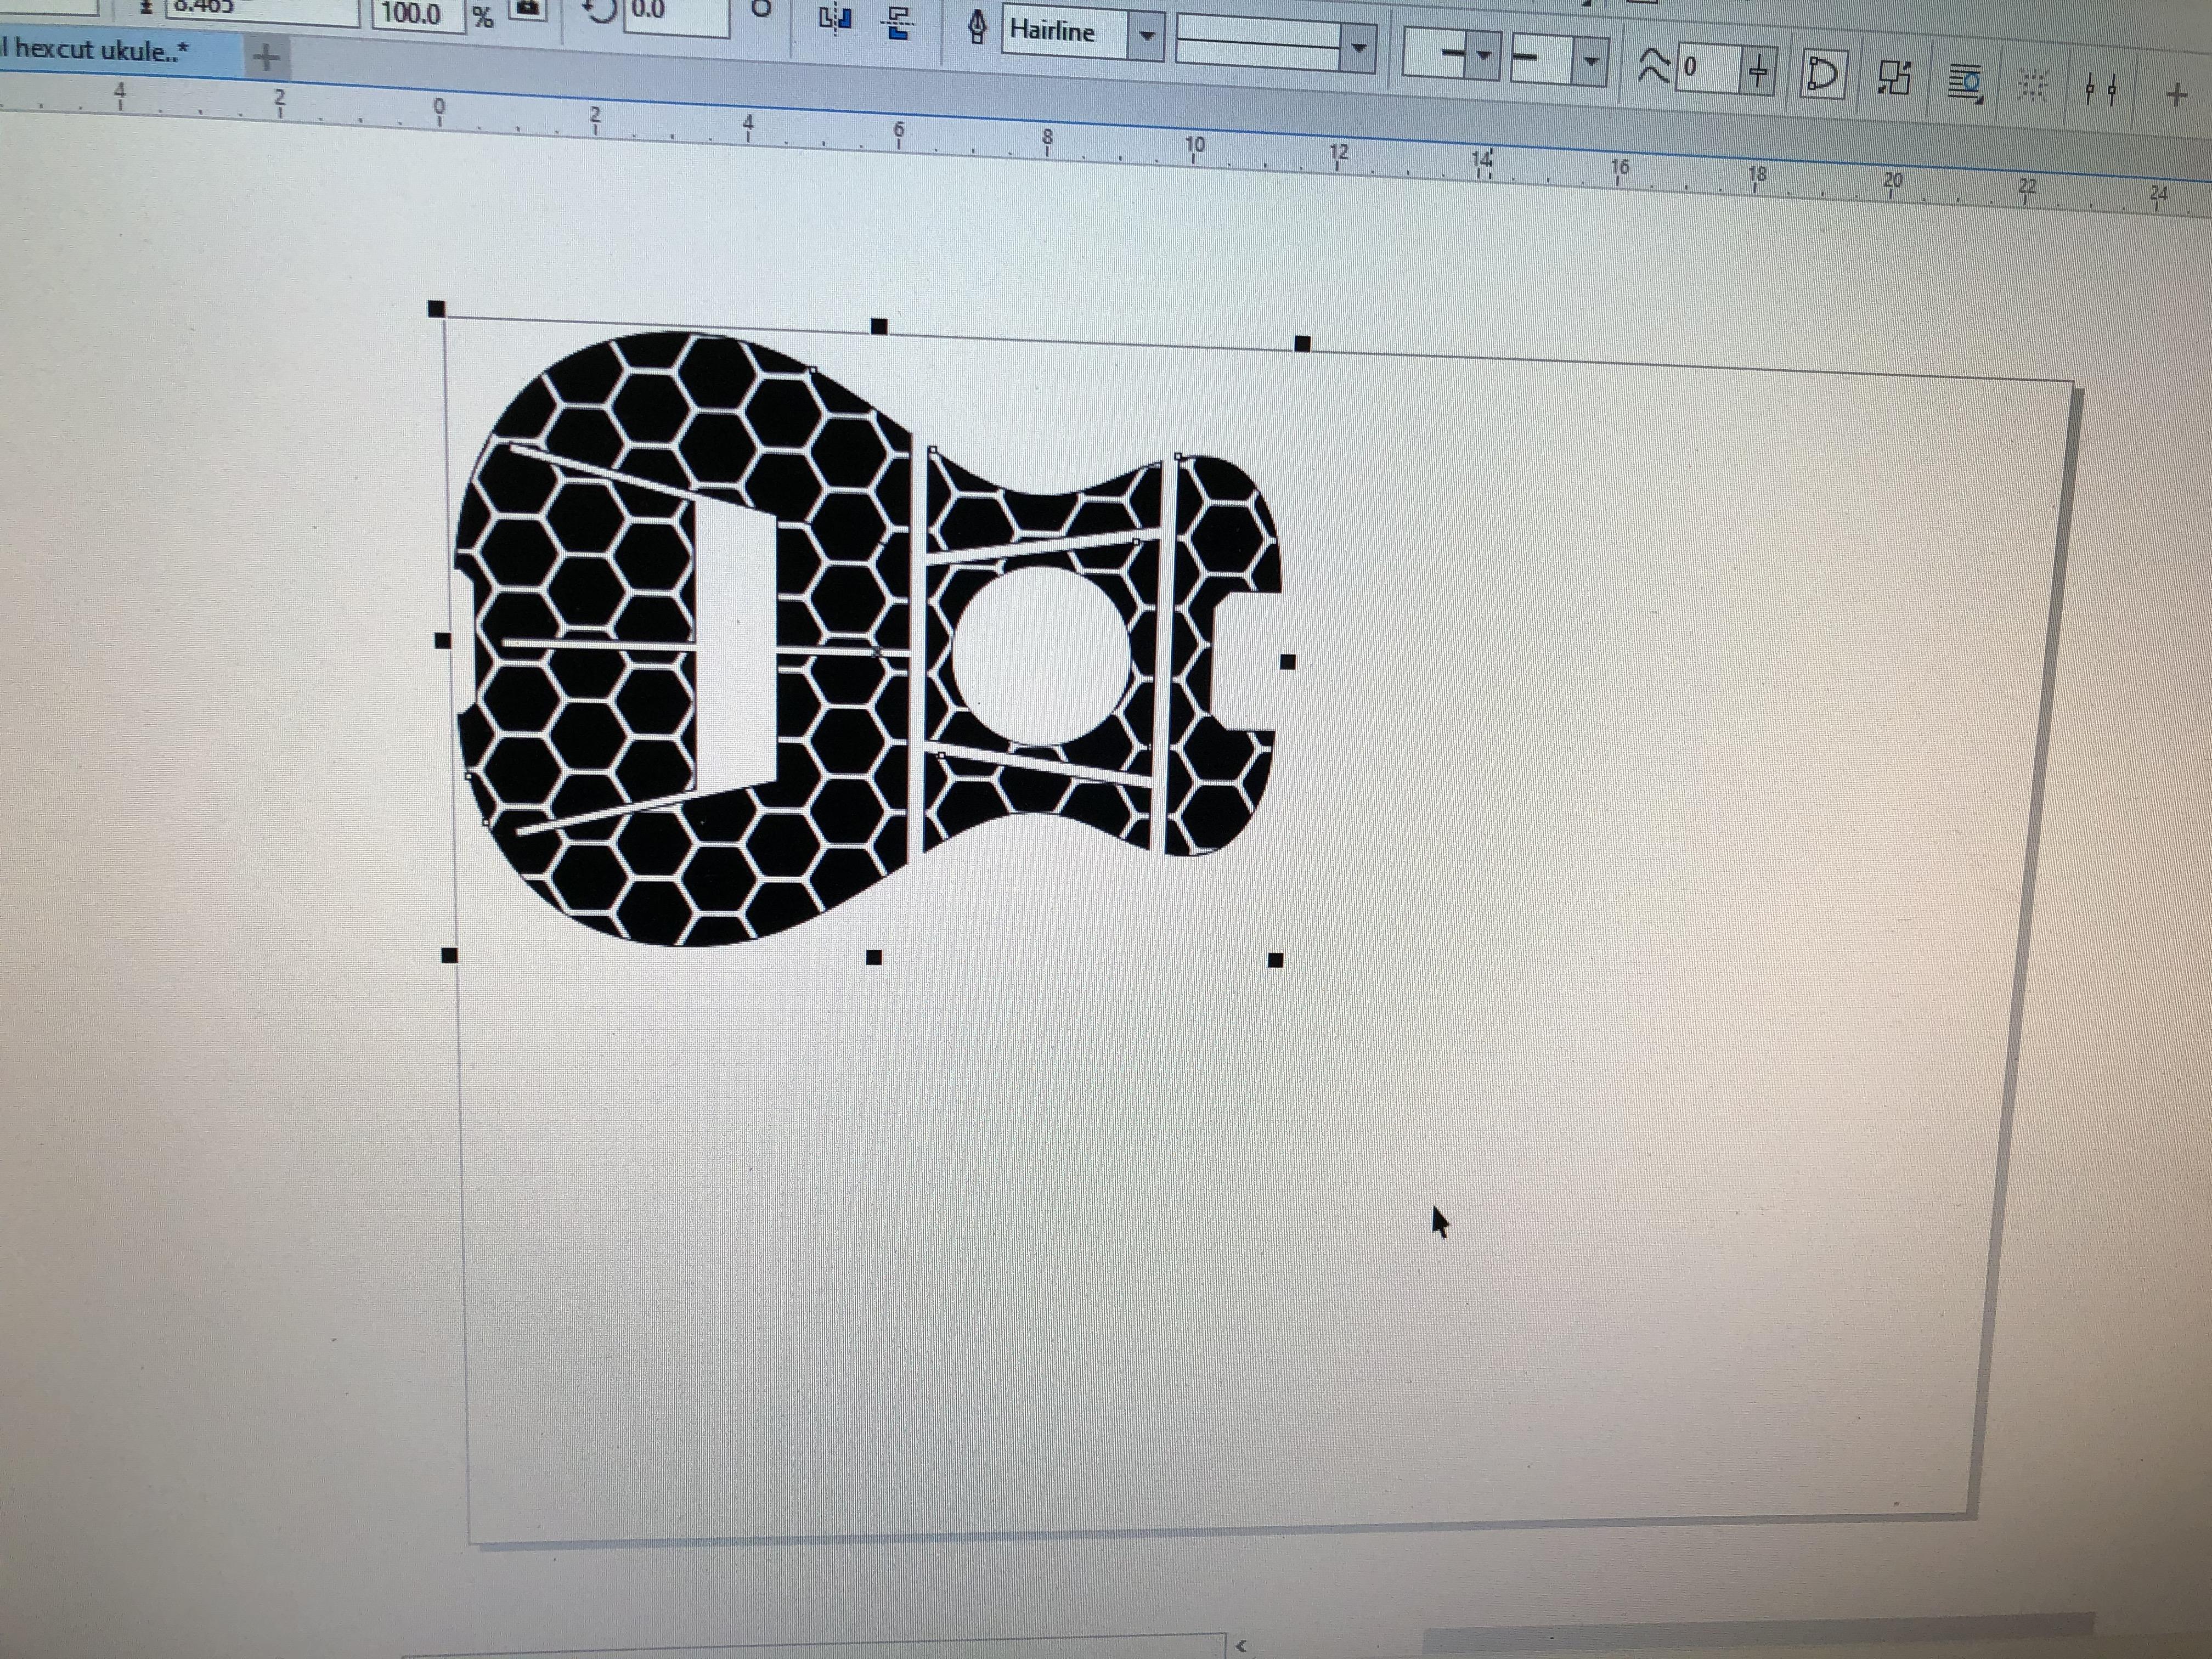Image resolution: width=2212 pixels, height=1659 pixels.
Task: Click the Order objects icon
Action: click(1894, 78)
